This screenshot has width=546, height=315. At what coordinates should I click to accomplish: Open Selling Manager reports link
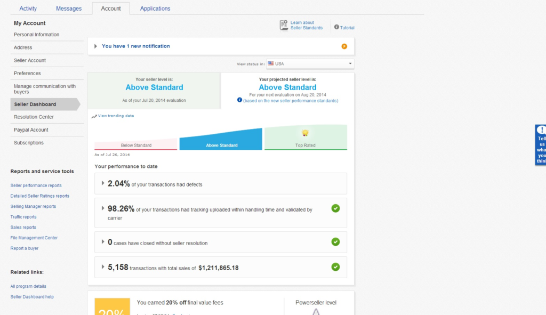tap(33, 206)
